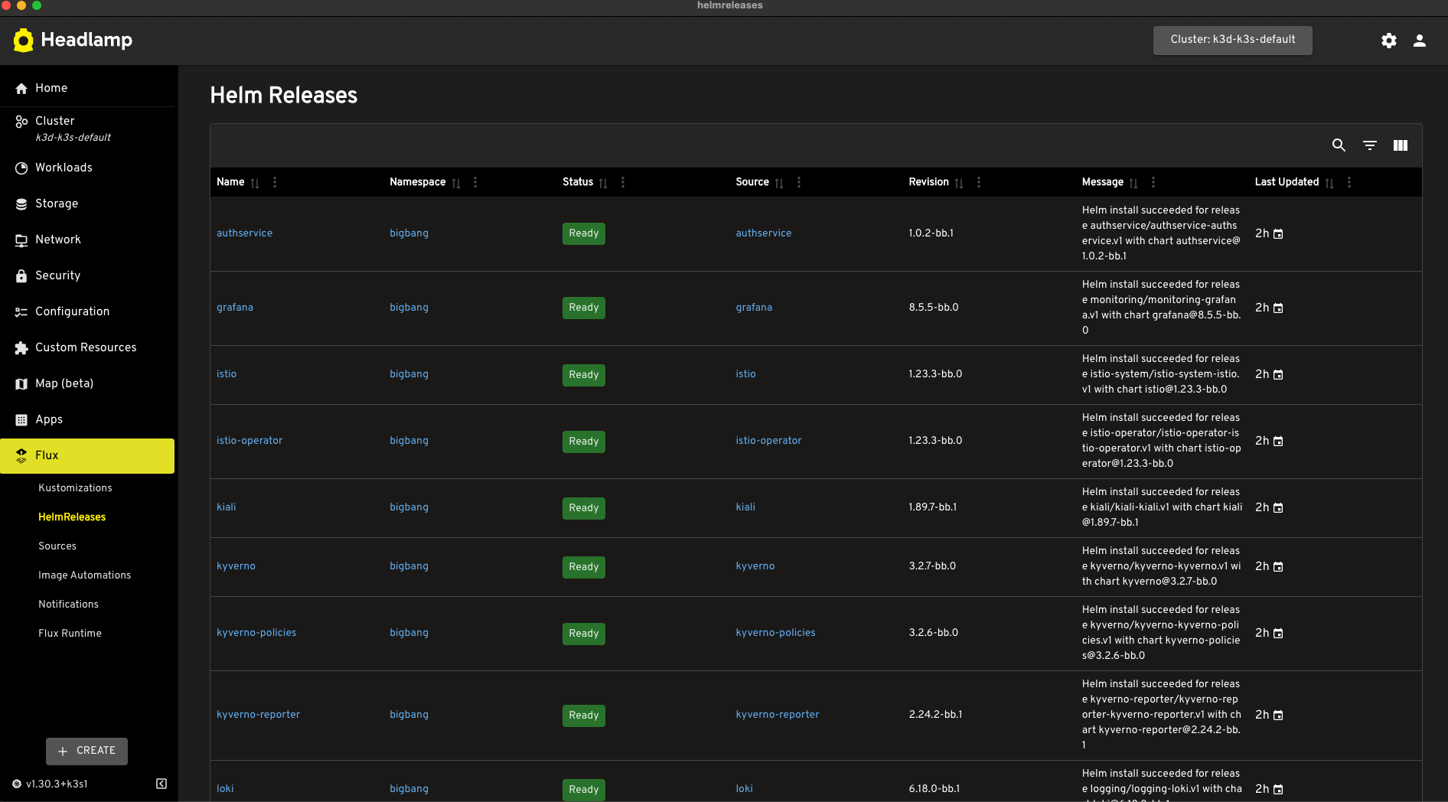Image resolution: width=1448 pixels, height=802 pixels.
Task: Select the Flux icon in the sidebar
Action: (x=21, y=455)
